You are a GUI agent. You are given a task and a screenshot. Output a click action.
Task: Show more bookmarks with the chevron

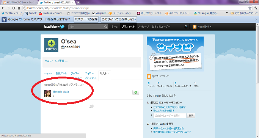[x=227, y=13]
